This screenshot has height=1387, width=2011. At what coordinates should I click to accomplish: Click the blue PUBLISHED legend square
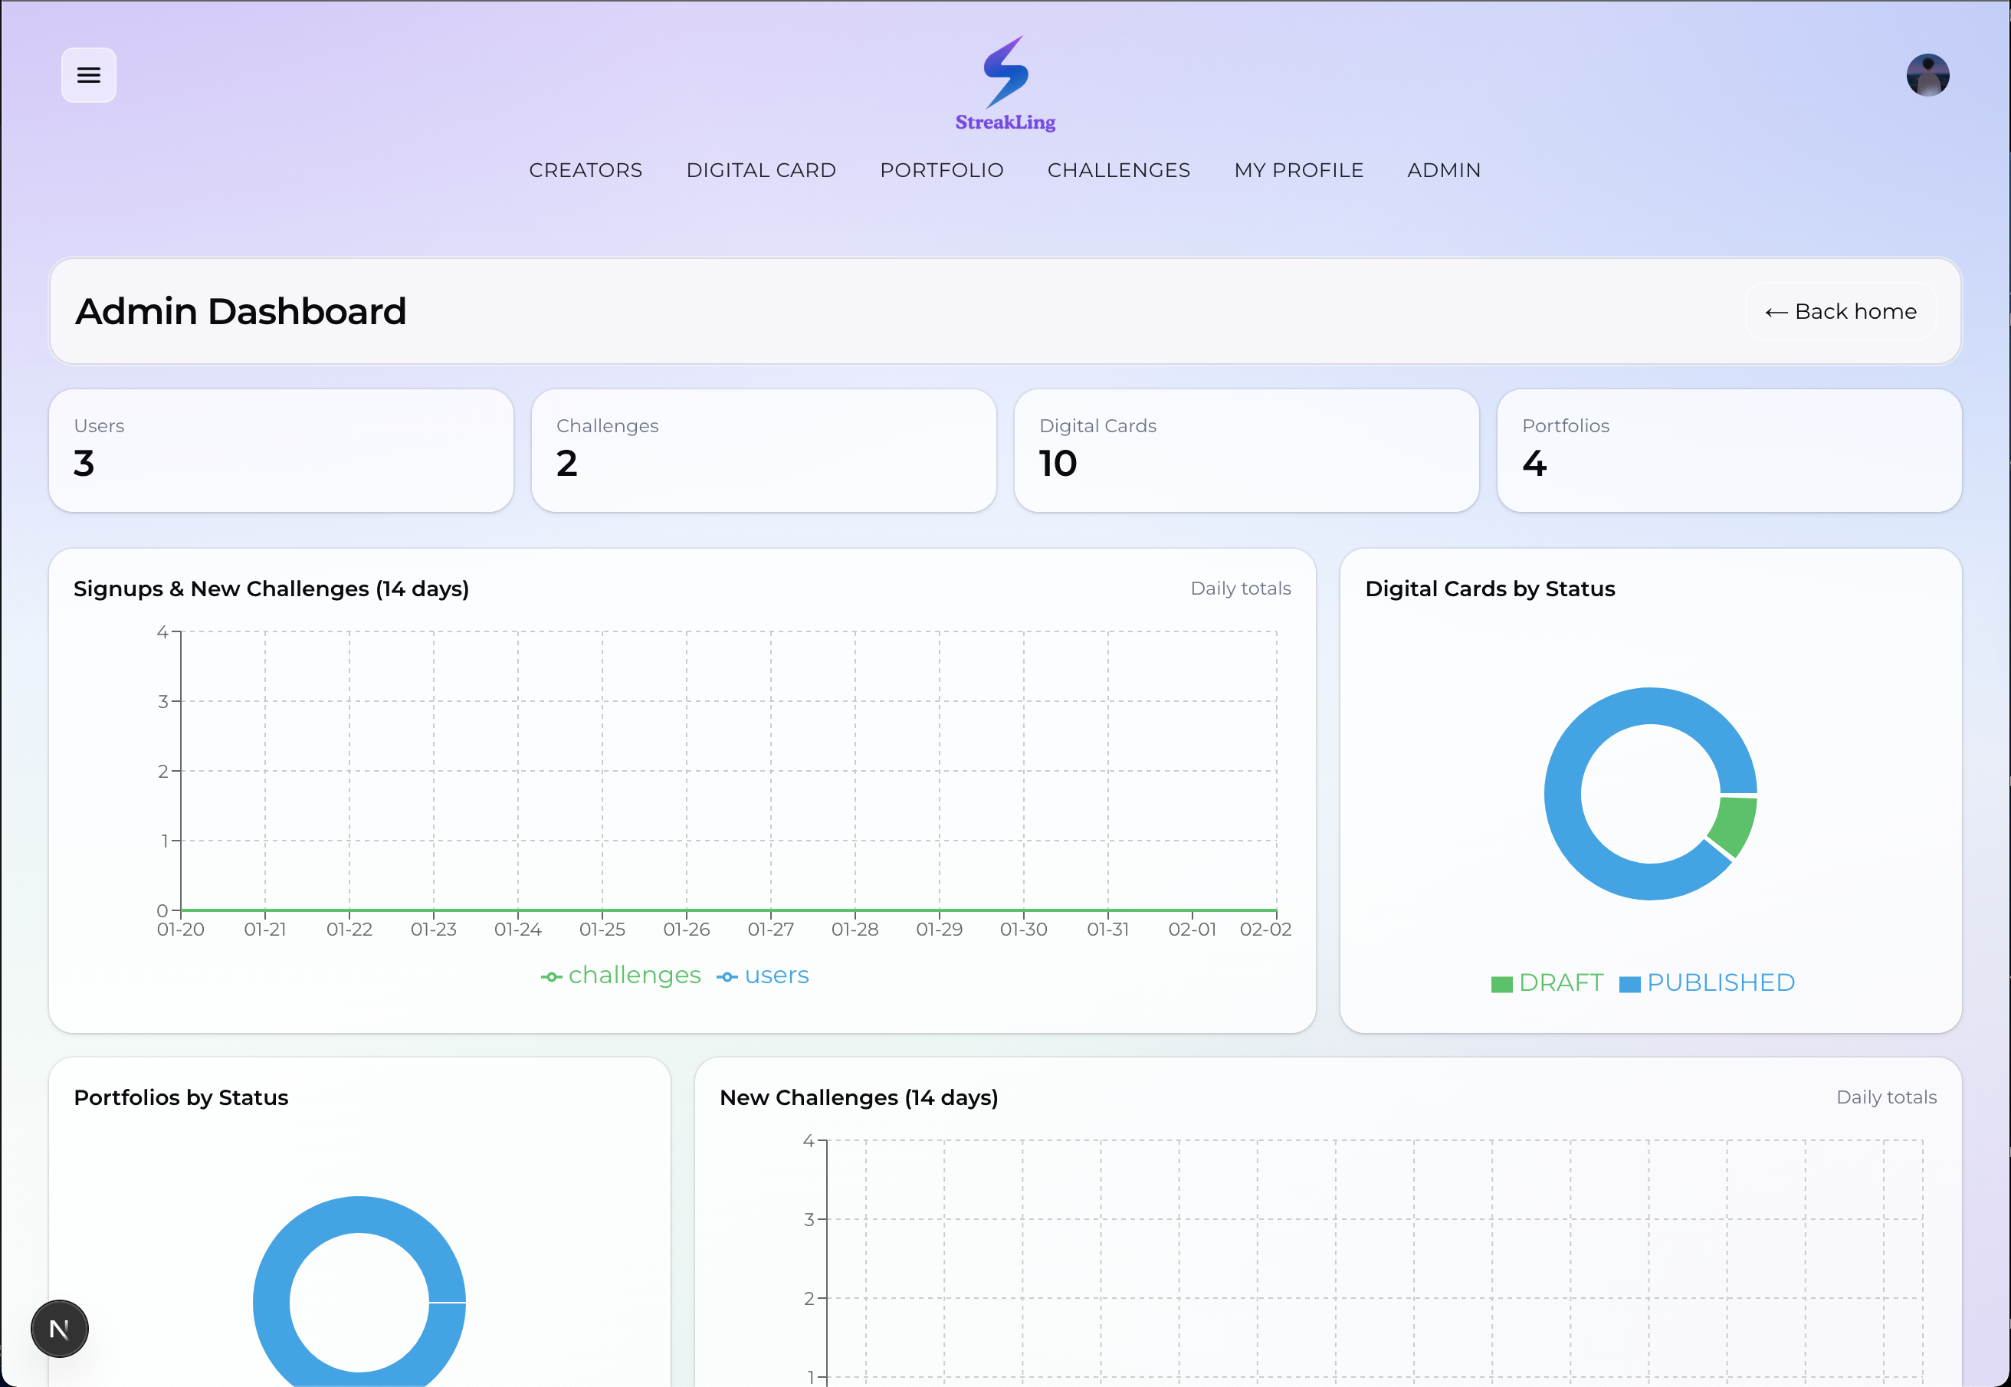[x=1629, y=984]
